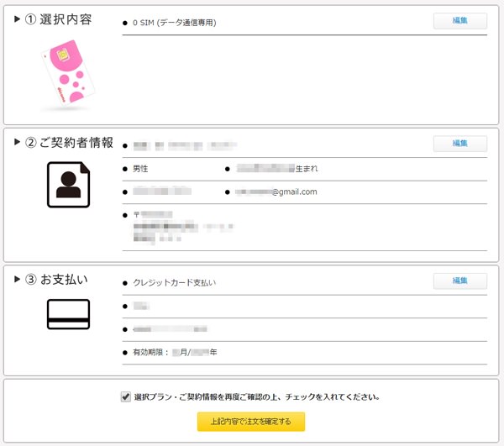
Task: Select the @gmail.com email entry
Action: coord(276,192)
